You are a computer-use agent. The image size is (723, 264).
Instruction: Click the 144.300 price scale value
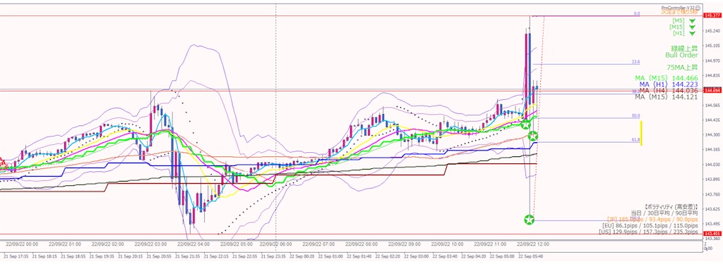[x=712, y=134]
